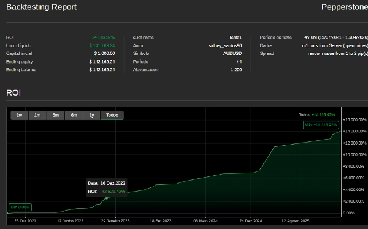
Task: Click the Máx +14 116.92% label
Action: tap(321, 125)
